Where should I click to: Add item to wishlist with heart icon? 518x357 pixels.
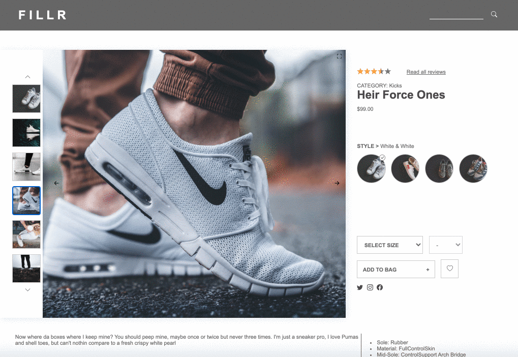click(449, 269)
